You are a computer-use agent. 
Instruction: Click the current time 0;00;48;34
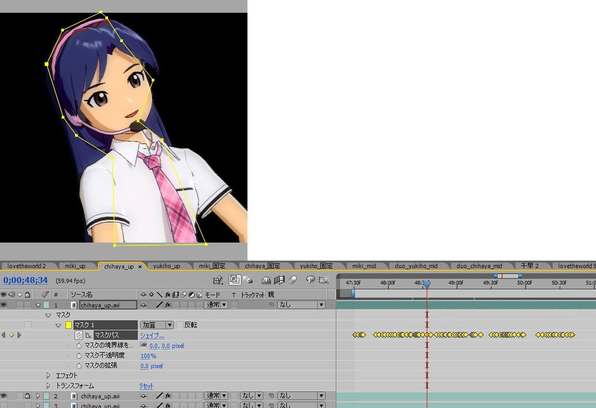[26, 280]
